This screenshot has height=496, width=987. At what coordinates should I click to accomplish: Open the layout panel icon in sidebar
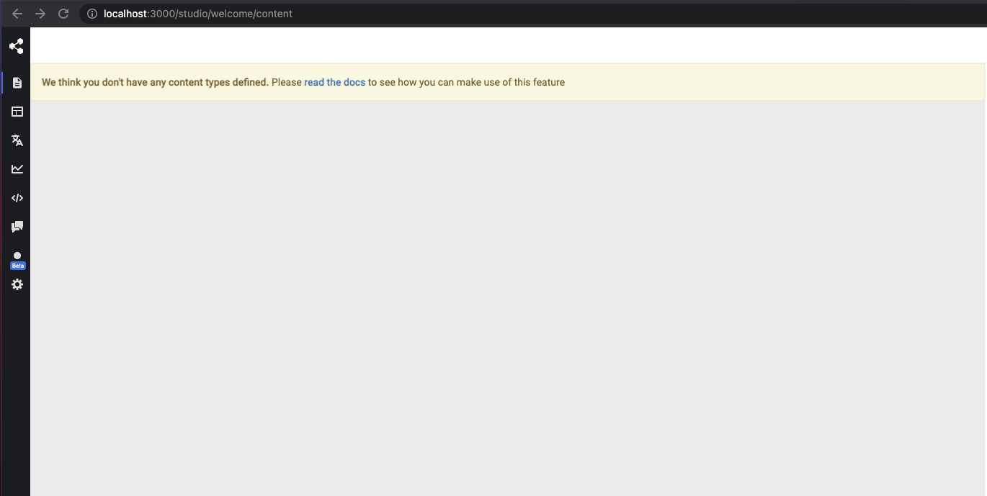17,112
